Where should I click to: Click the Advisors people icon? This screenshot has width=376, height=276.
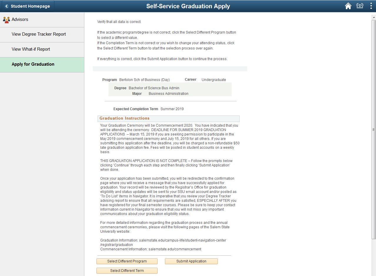6,20
